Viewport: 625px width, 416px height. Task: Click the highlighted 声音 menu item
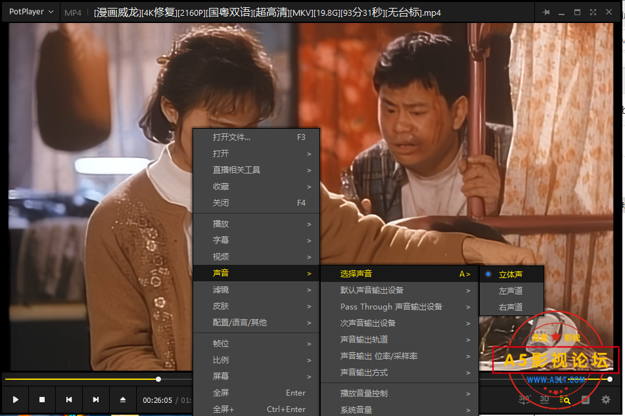click(256, 273)
